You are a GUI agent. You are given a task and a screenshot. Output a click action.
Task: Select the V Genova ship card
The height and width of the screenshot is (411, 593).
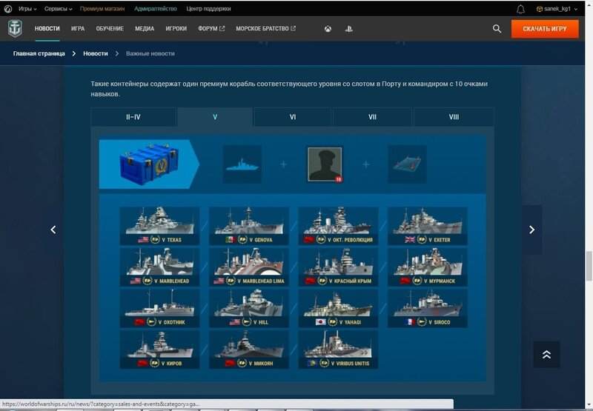pyautogui.click(x=249, y=226)
